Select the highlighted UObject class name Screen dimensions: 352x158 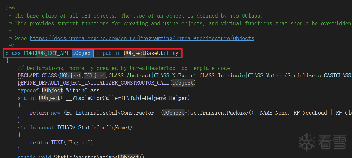[x=83, y=53]
